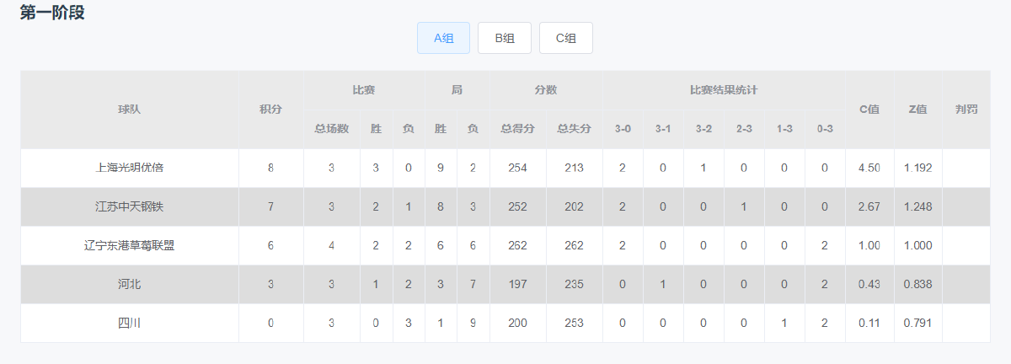The image size is (1011, 364).
Task: Switch to the C组 tab
Action: [x=566, y=38]
